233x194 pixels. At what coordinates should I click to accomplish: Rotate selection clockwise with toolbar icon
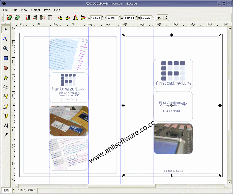coord(68,18)
